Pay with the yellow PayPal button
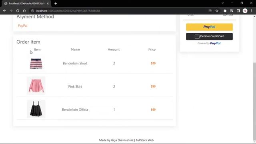 pyautogui.click(x=209, y=27)
